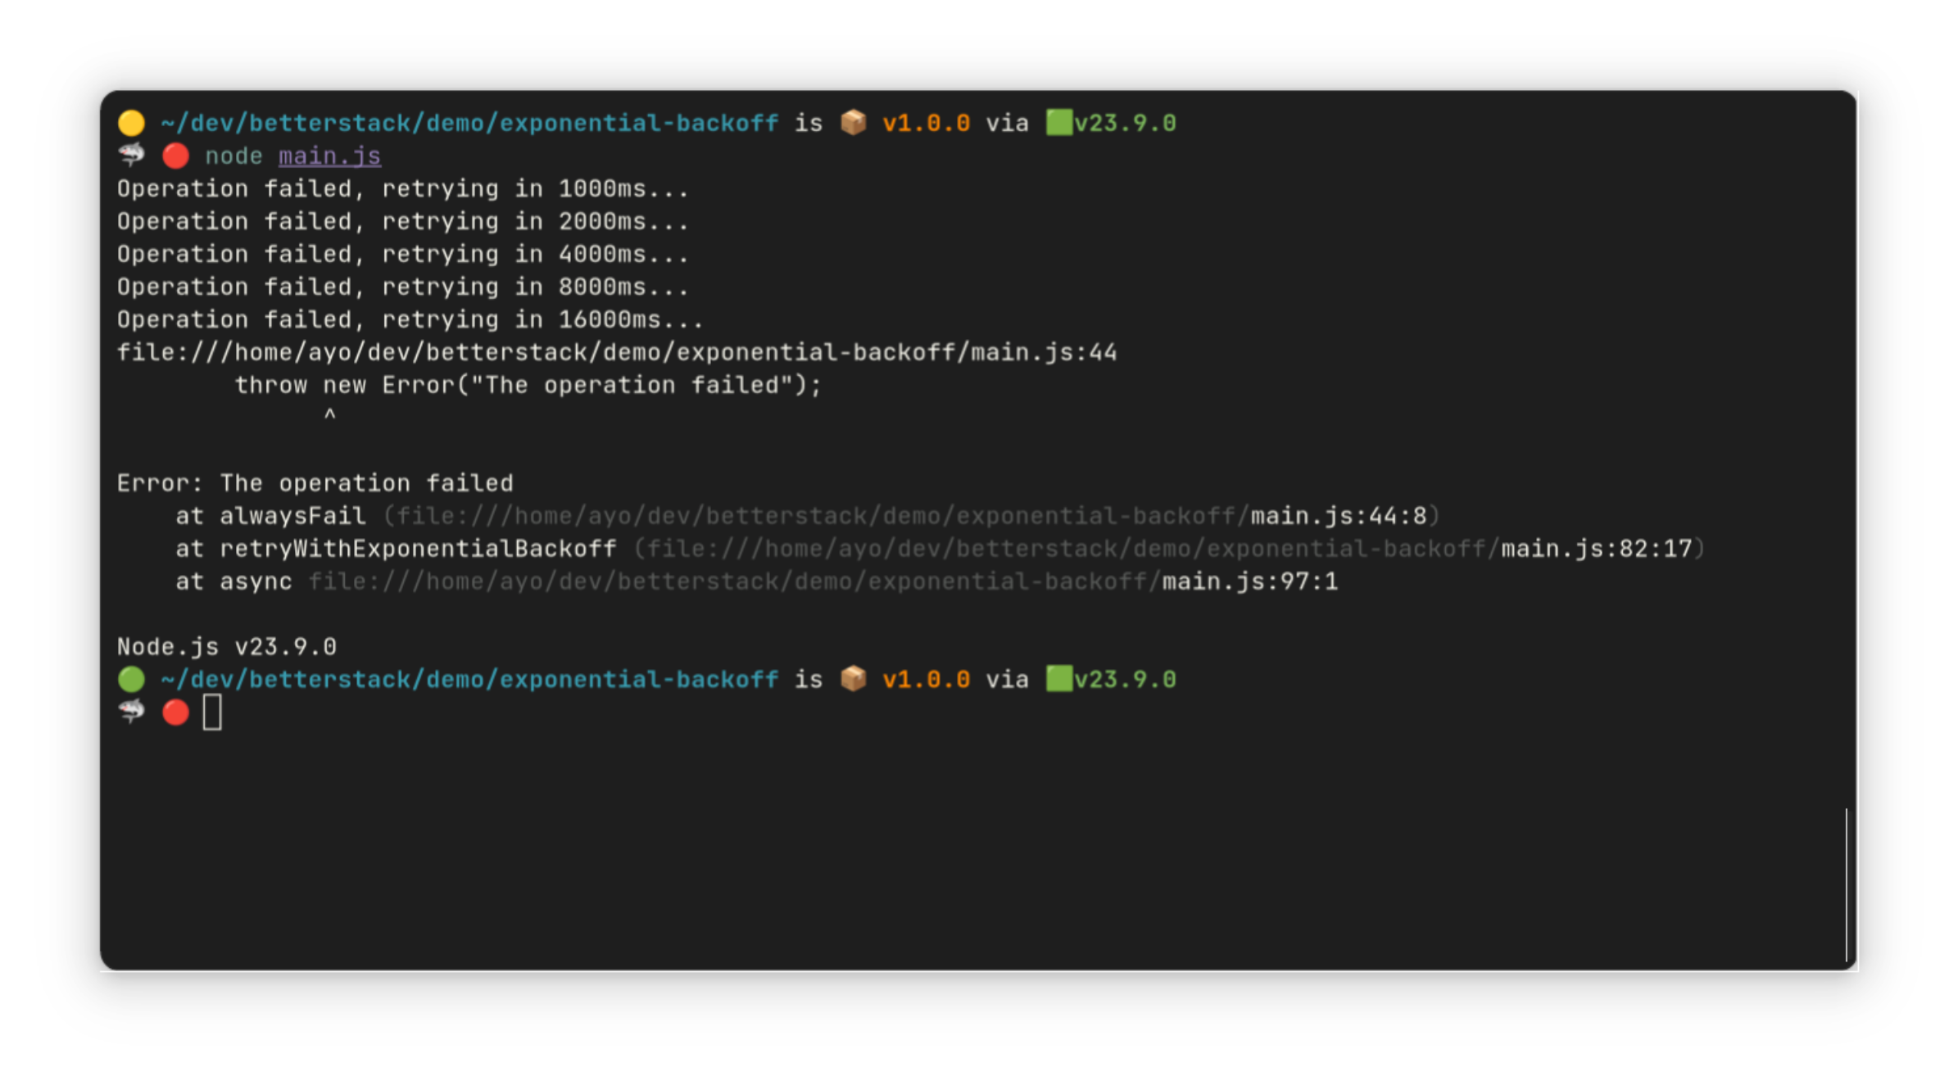Click the green Node square in bottom prompt

pos(1059,679)
